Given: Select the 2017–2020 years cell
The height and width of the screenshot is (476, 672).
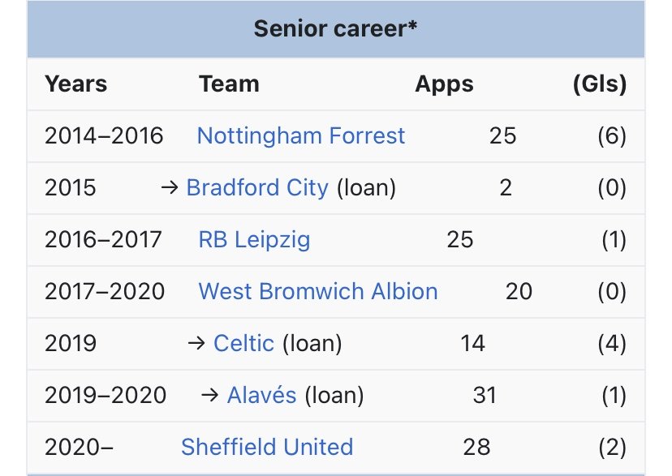Looking at the screenshot, I should (105, 291).
